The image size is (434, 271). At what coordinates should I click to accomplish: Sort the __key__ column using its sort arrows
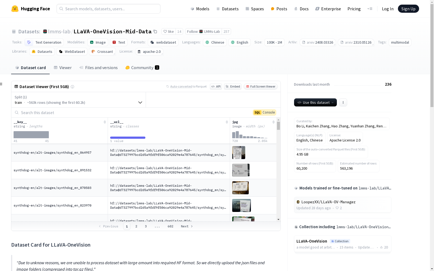[105, 122]
